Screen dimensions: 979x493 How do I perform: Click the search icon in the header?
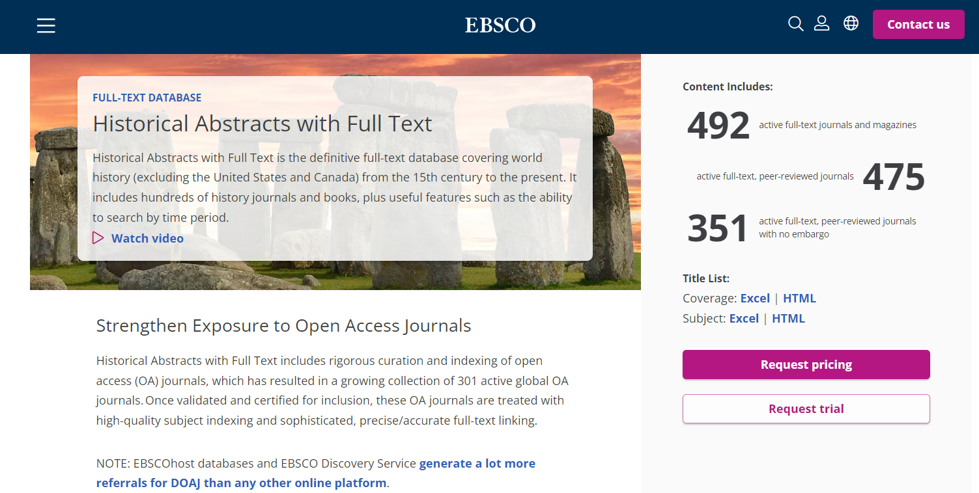(x=795, y=23)
